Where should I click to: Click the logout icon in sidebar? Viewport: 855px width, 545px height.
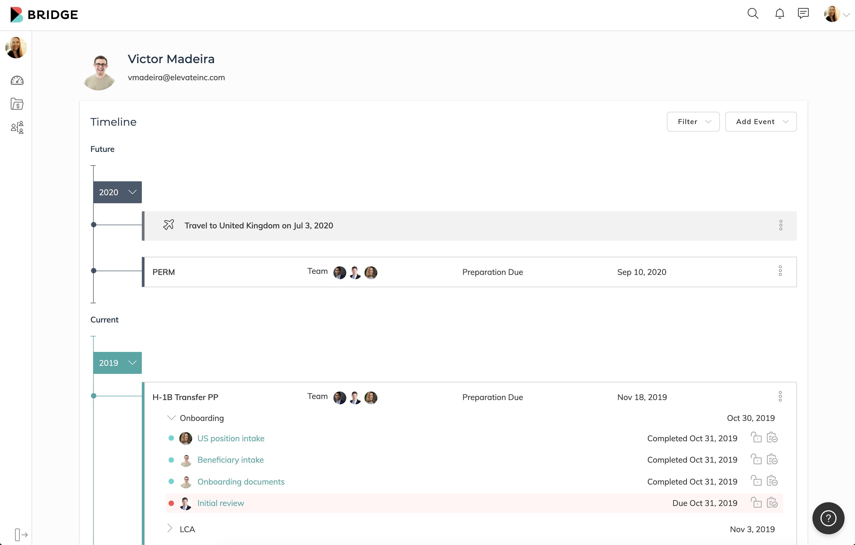coord(21,534)
